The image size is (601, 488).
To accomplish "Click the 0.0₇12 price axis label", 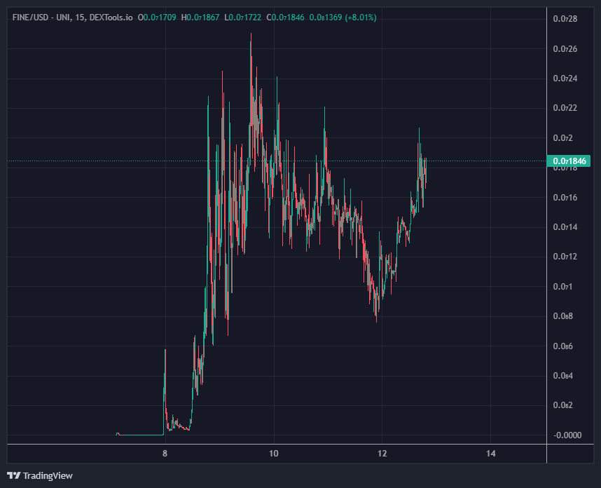I will (x=565, y=257).
